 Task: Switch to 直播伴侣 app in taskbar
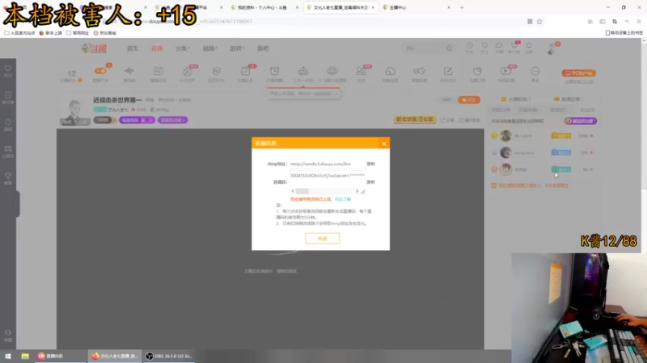[61, 356]
